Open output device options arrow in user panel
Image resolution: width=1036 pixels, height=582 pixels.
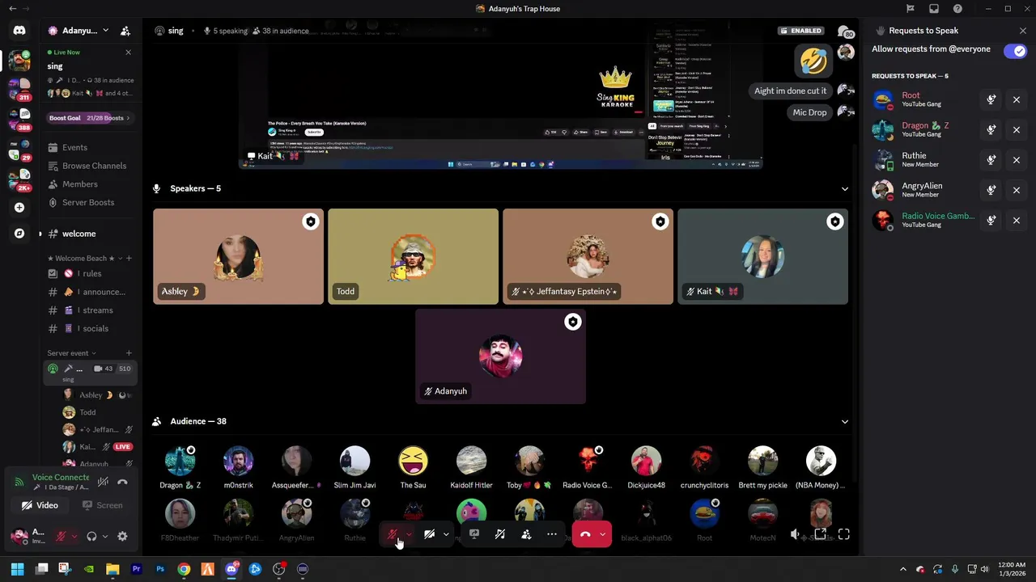point(104,536)
